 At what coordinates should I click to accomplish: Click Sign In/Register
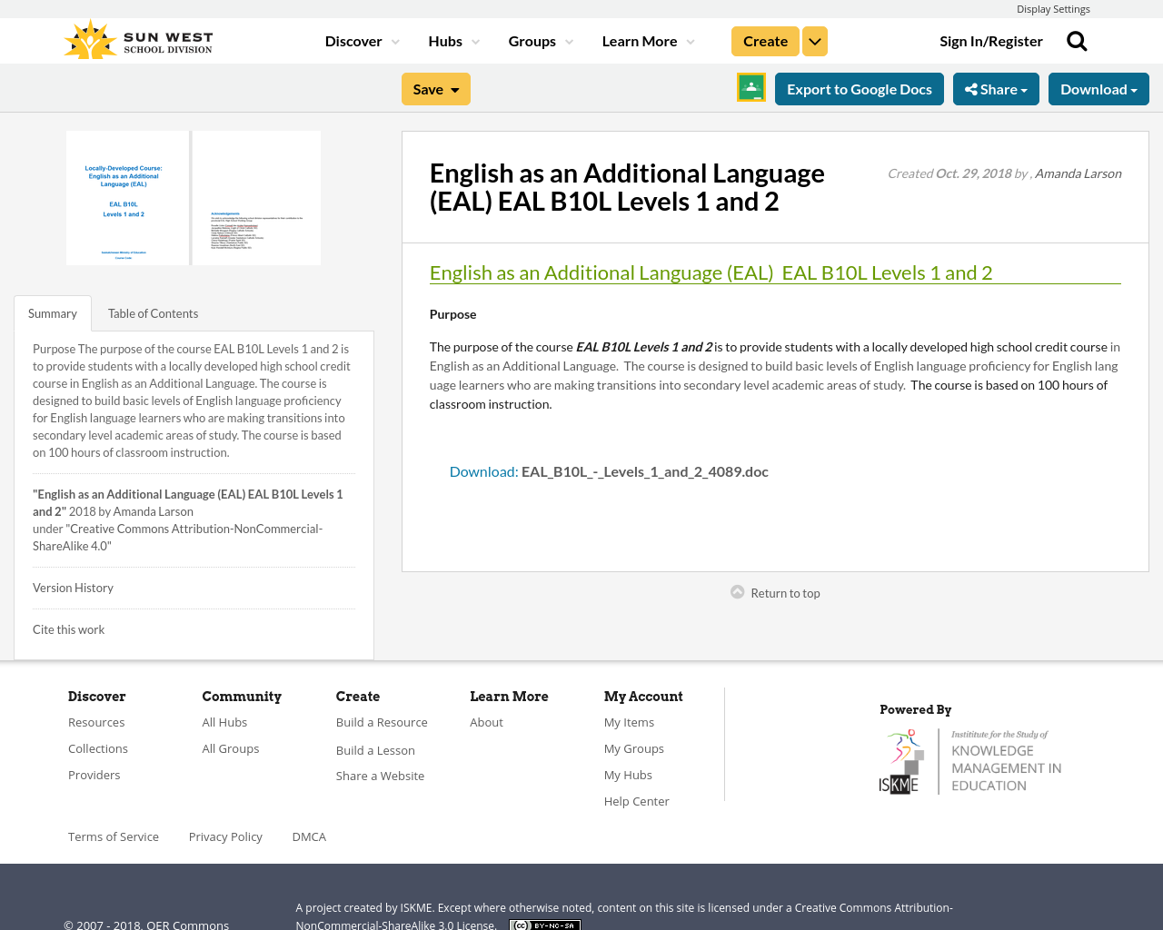point(990,39)
